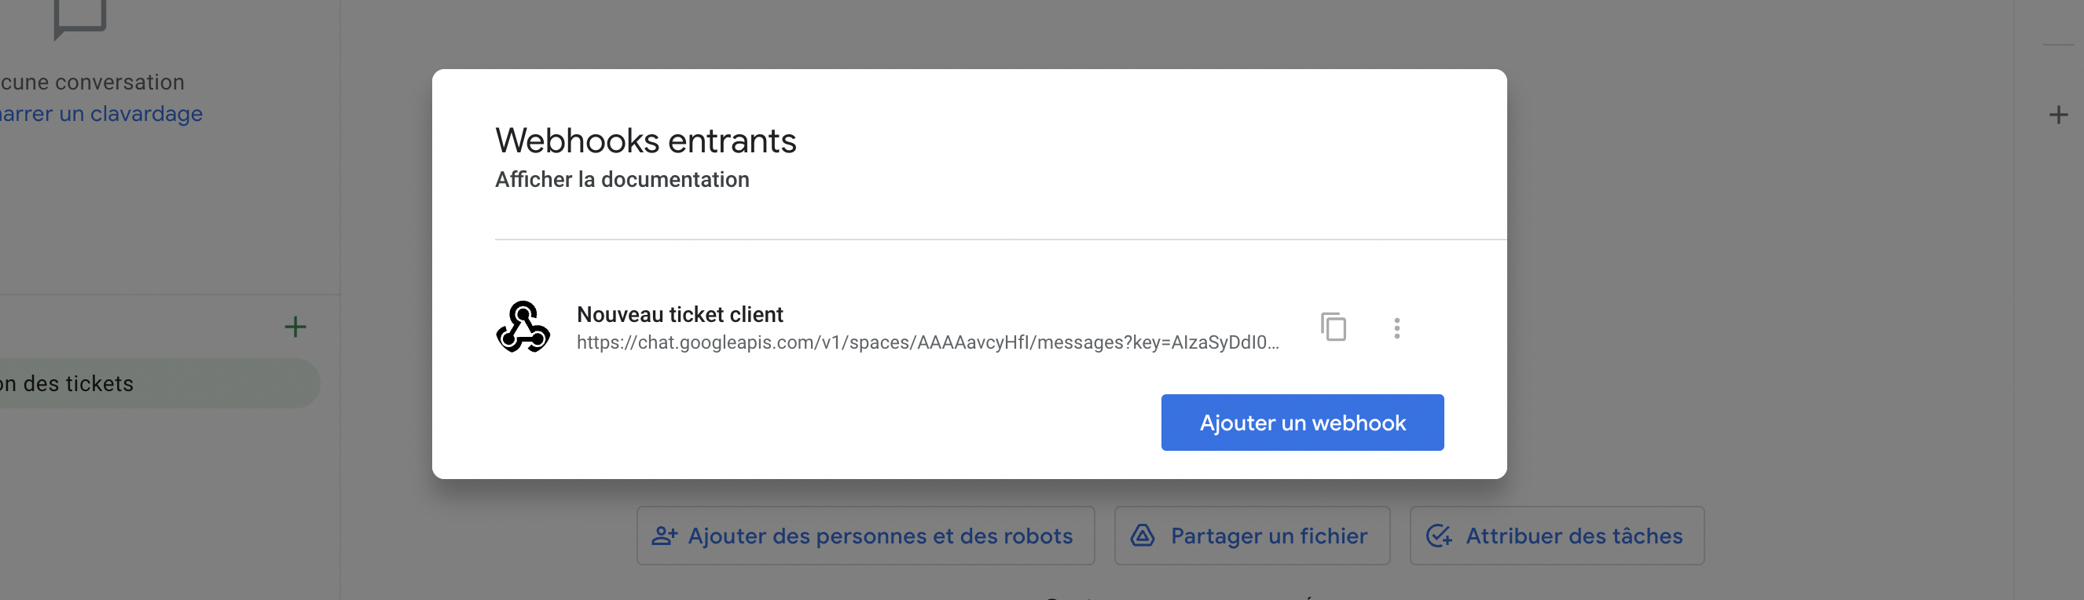2084x600 pixels.
Task: Click Ajouter des personnes et des robots
Action: pos(864,536)
